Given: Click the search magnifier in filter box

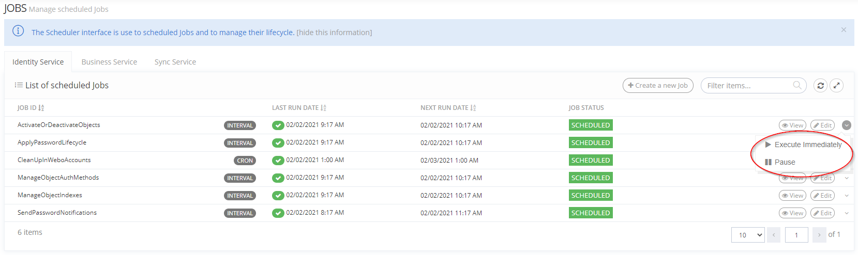Looking at the screenshot, I should click(x=797, y=85).
